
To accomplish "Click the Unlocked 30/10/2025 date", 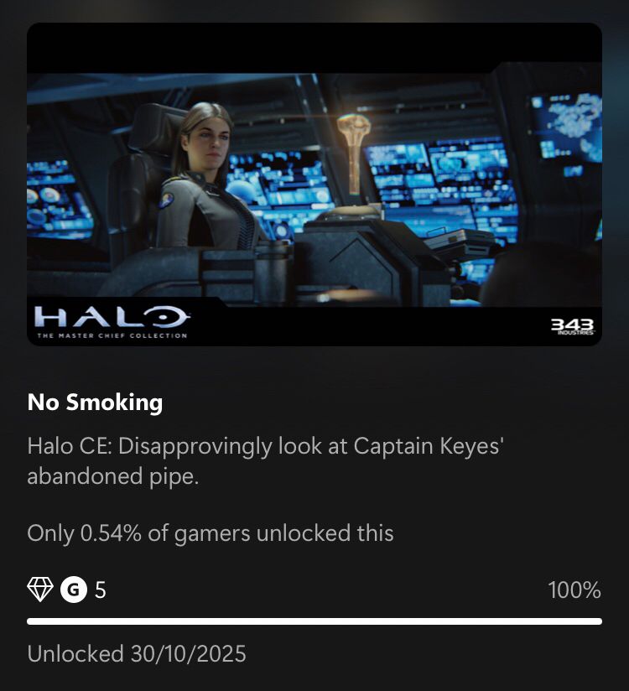I will pyautogui.click(x=137, y=653).
